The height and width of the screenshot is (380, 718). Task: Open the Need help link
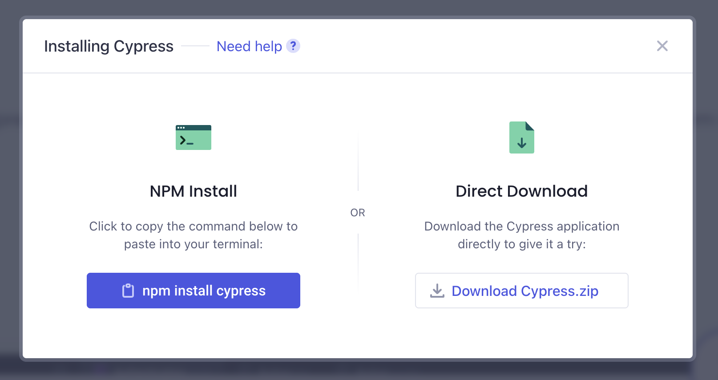pyautogui.click(x=249, y=46)
